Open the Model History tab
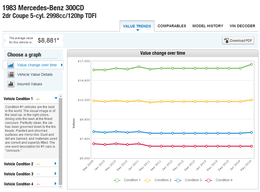The width and height of the screenshot is (260, 192). pyautogui.click(x=208, y=26)
